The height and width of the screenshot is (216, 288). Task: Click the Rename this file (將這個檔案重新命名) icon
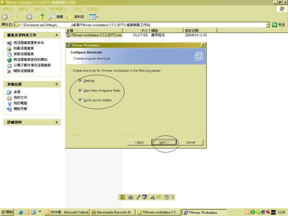point(9,43)
